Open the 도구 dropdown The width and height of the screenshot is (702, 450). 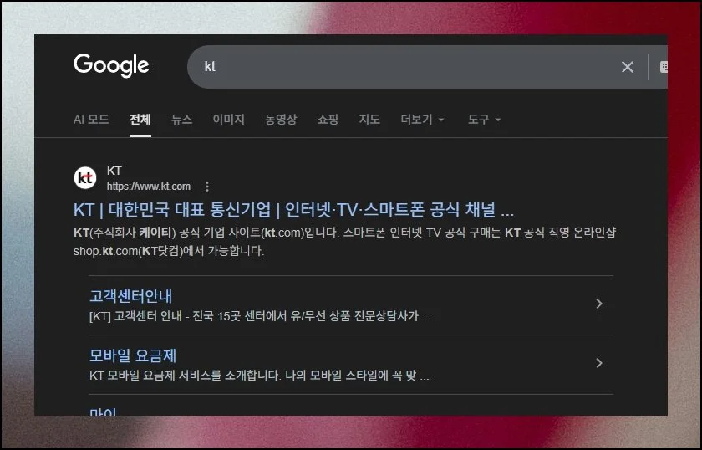pos(484,120)
